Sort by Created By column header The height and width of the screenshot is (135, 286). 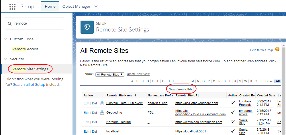tap(247, 95)
